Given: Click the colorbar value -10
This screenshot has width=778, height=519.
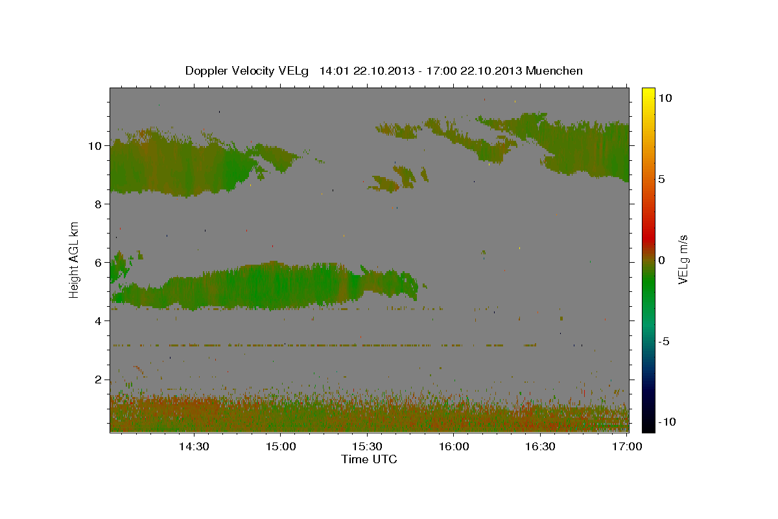Looking at the screenshot, I should pos(667,422).
